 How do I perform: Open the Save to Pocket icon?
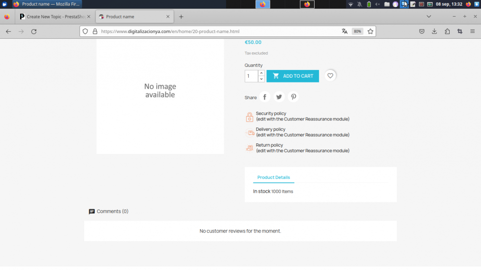422,31
